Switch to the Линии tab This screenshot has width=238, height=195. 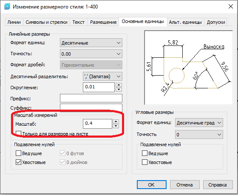click(14, 22)
